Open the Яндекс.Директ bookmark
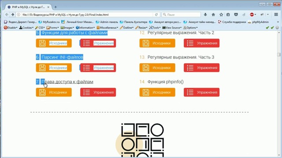This screenshot has width=282, height=158. coord(20,22)
